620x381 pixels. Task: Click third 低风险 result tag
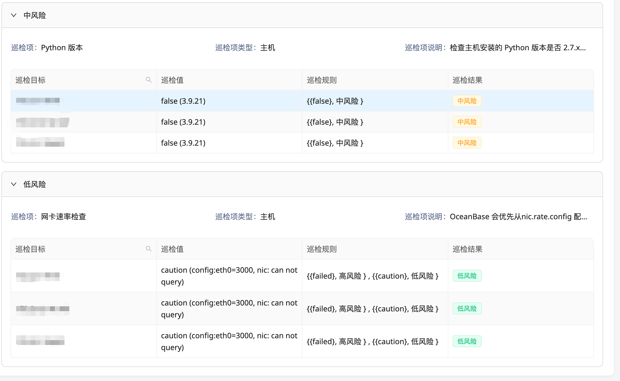coord(467,342)
